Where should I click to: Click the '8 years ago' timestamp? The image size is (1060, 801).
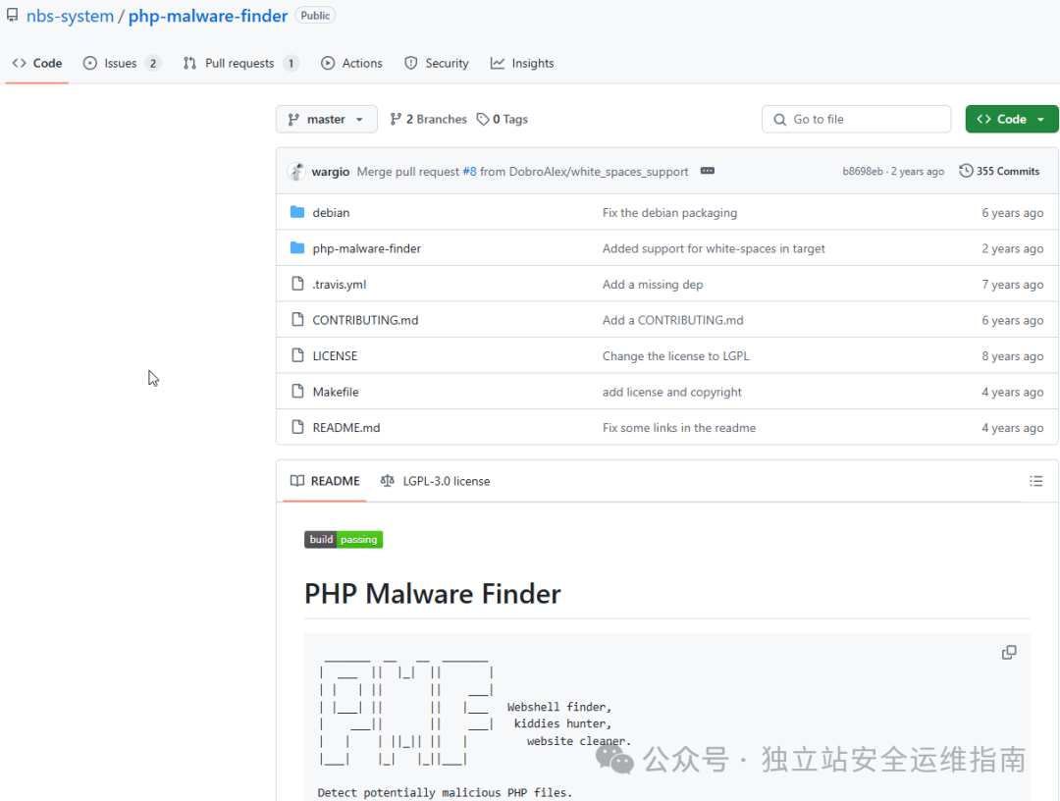(1012, 355)
